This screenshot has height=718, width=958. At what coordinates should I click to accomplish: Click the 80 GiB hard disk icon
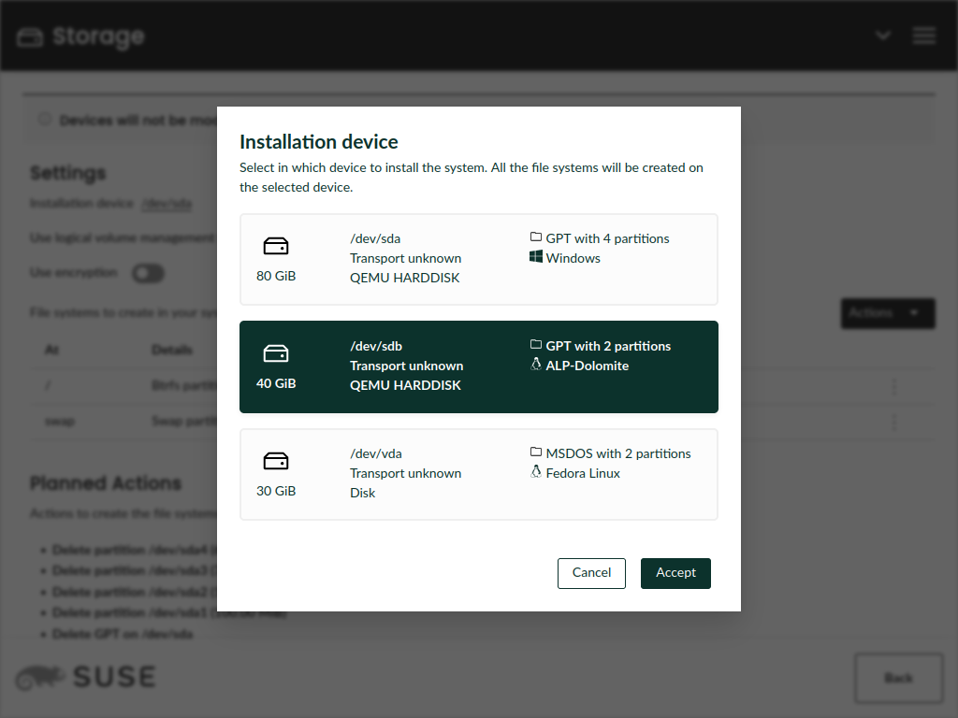coord(276,246)
